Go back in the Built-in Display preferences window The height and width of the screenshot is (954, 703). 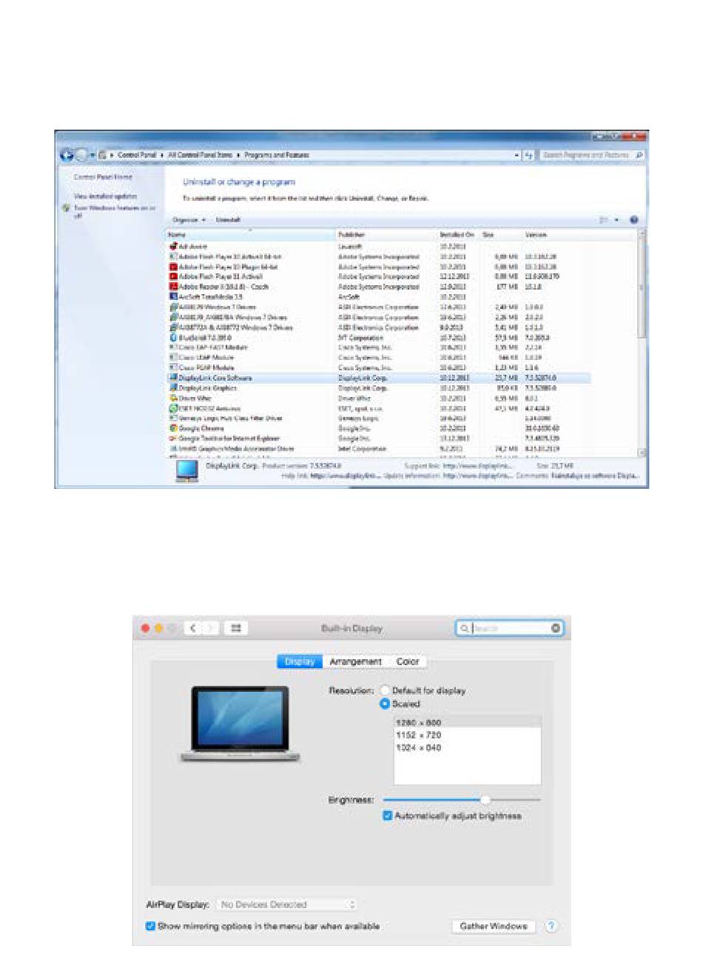click(192, 628)
